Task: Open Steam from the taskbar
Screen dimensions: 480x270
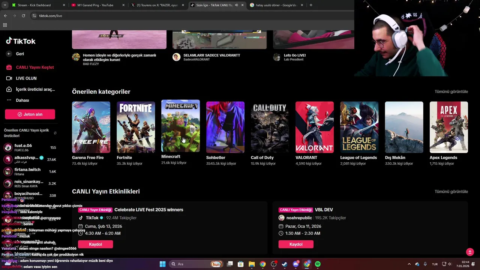Action: 285,264
